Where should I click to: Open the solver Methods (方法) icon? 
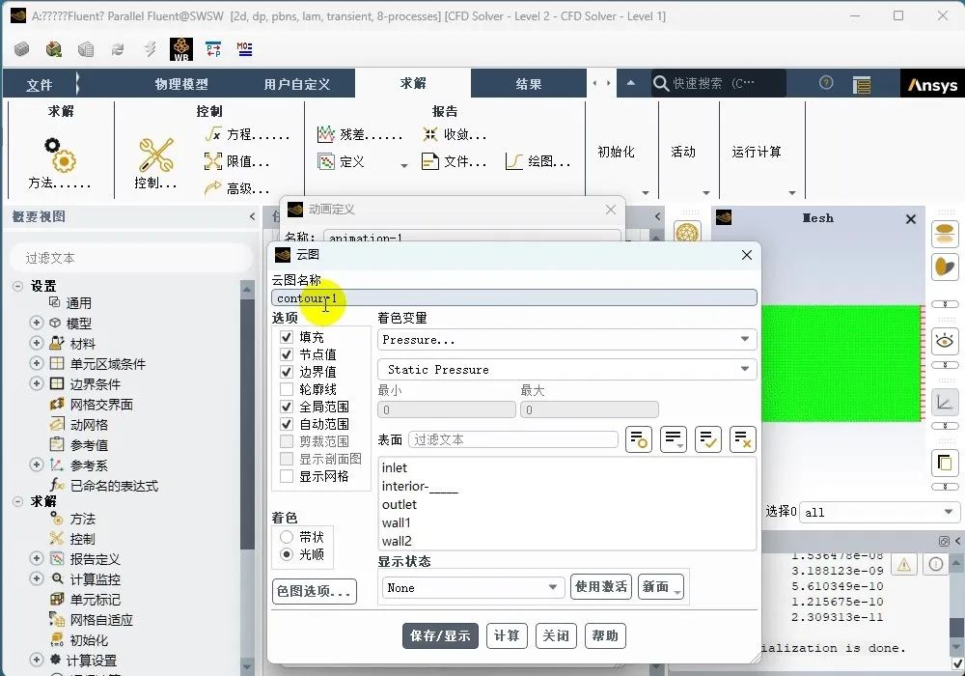pyautogui.click(x=60, y=153)
